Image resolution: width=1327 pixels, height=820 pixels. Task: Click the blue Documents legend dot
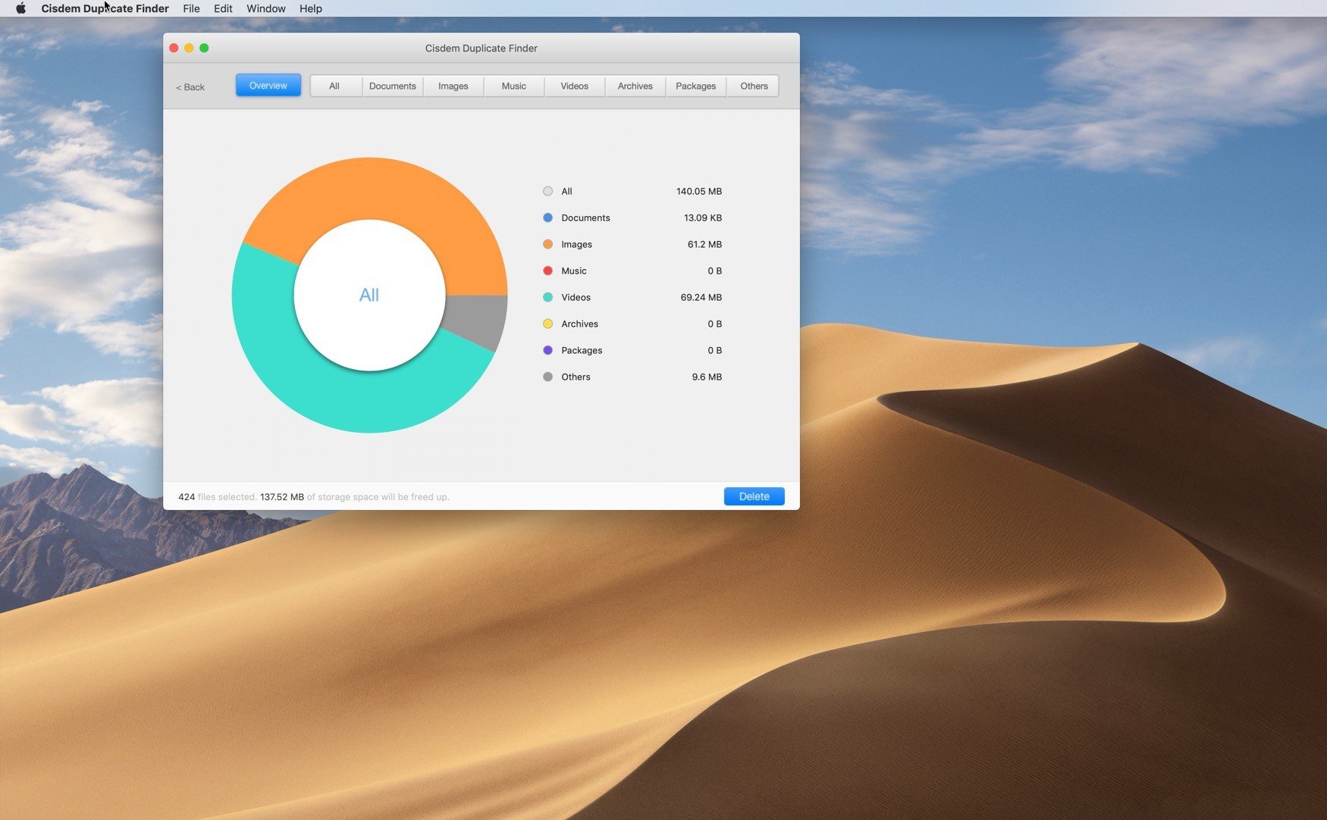coord(547,218)
